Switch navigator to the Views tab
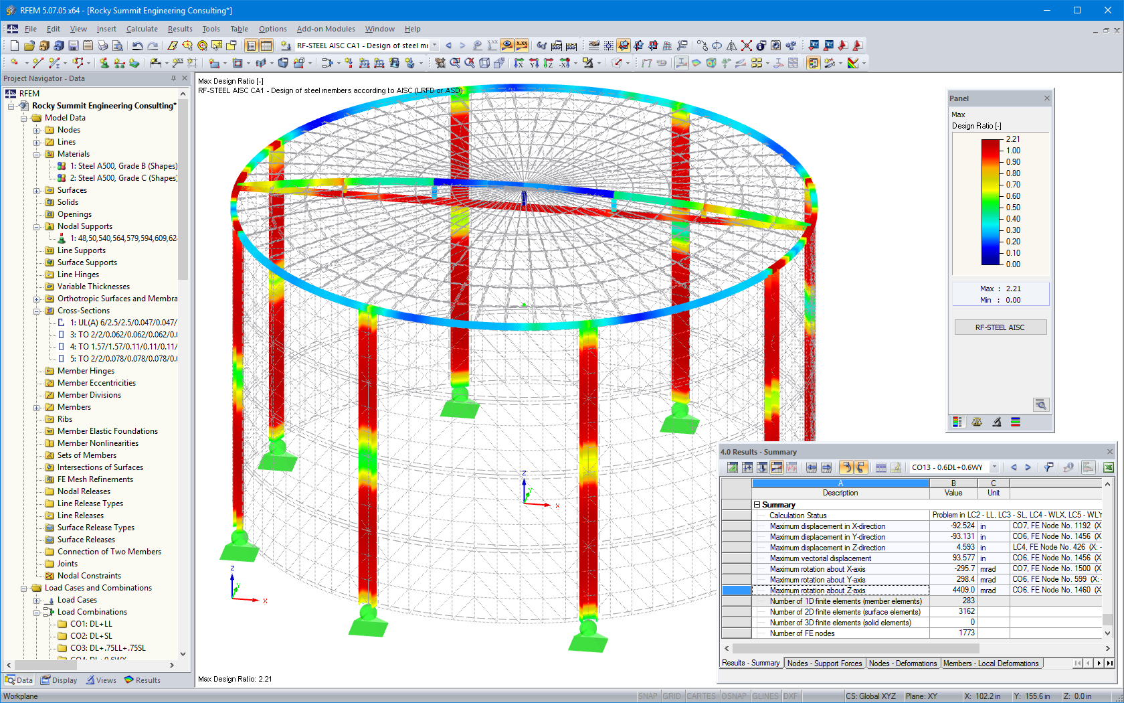1124x703 pixels. pyautogui.click(x=100, y=680)
